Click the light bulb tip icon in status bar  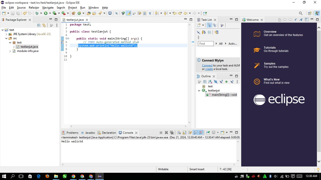tap(318, 169)
